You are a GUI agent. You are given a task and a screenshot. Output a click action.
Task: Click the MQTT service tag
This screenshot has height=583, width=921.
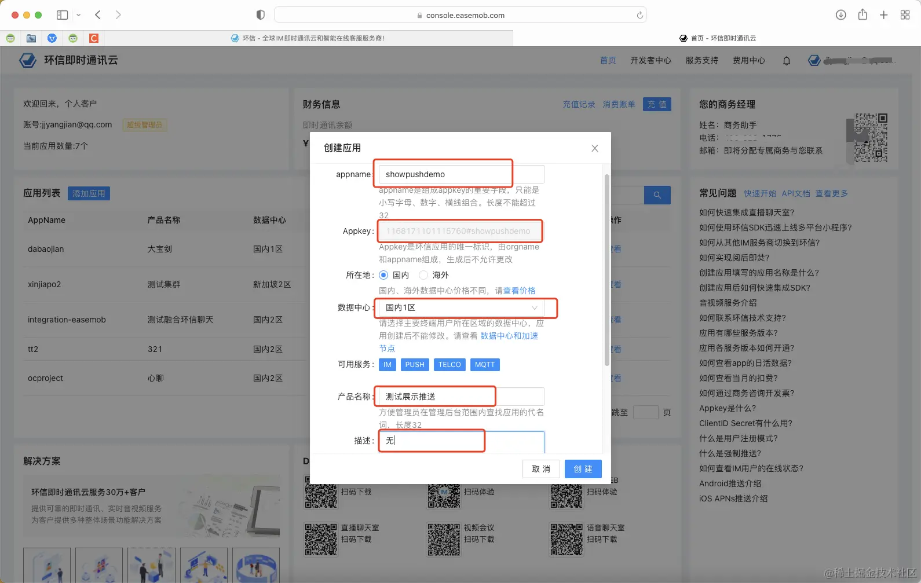(x=485, y=365)
